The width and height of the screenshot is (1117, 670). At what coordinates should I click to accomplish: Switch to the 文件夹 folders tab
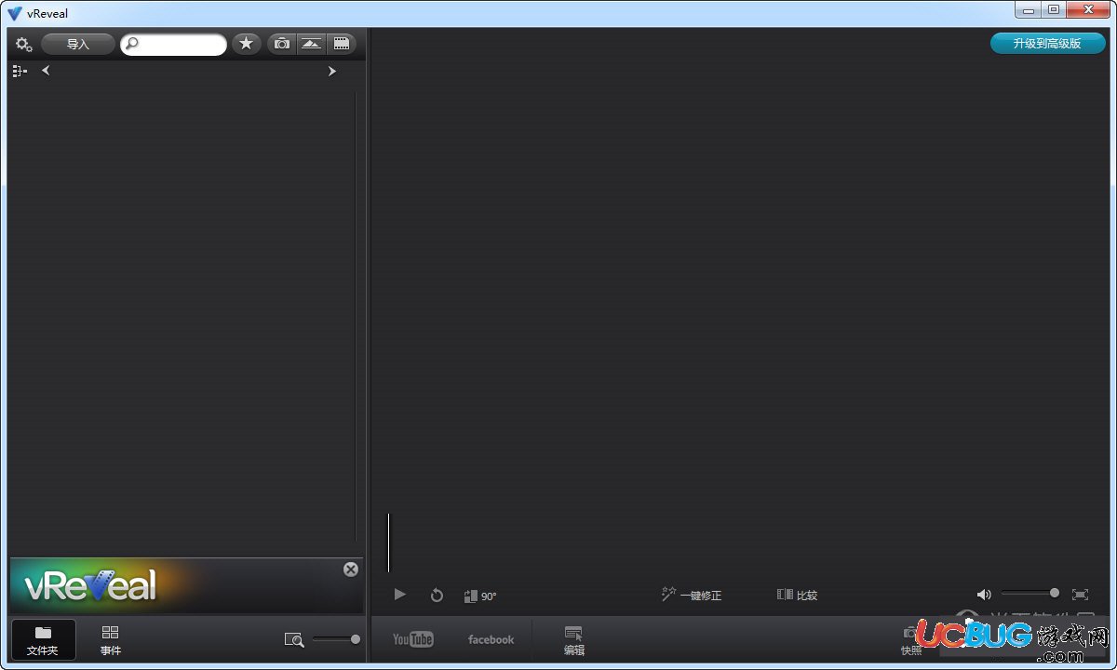(x=43, y=640)
